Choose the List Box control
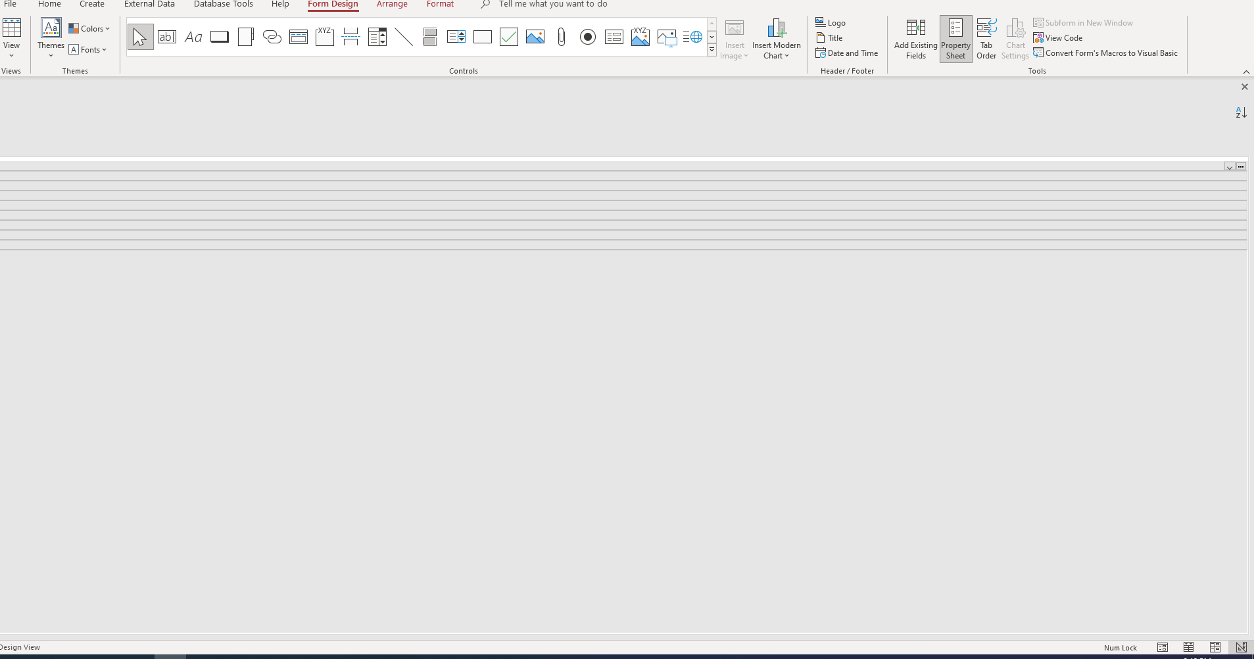Viewport: 1254px width, 659px height. [456, 37]
